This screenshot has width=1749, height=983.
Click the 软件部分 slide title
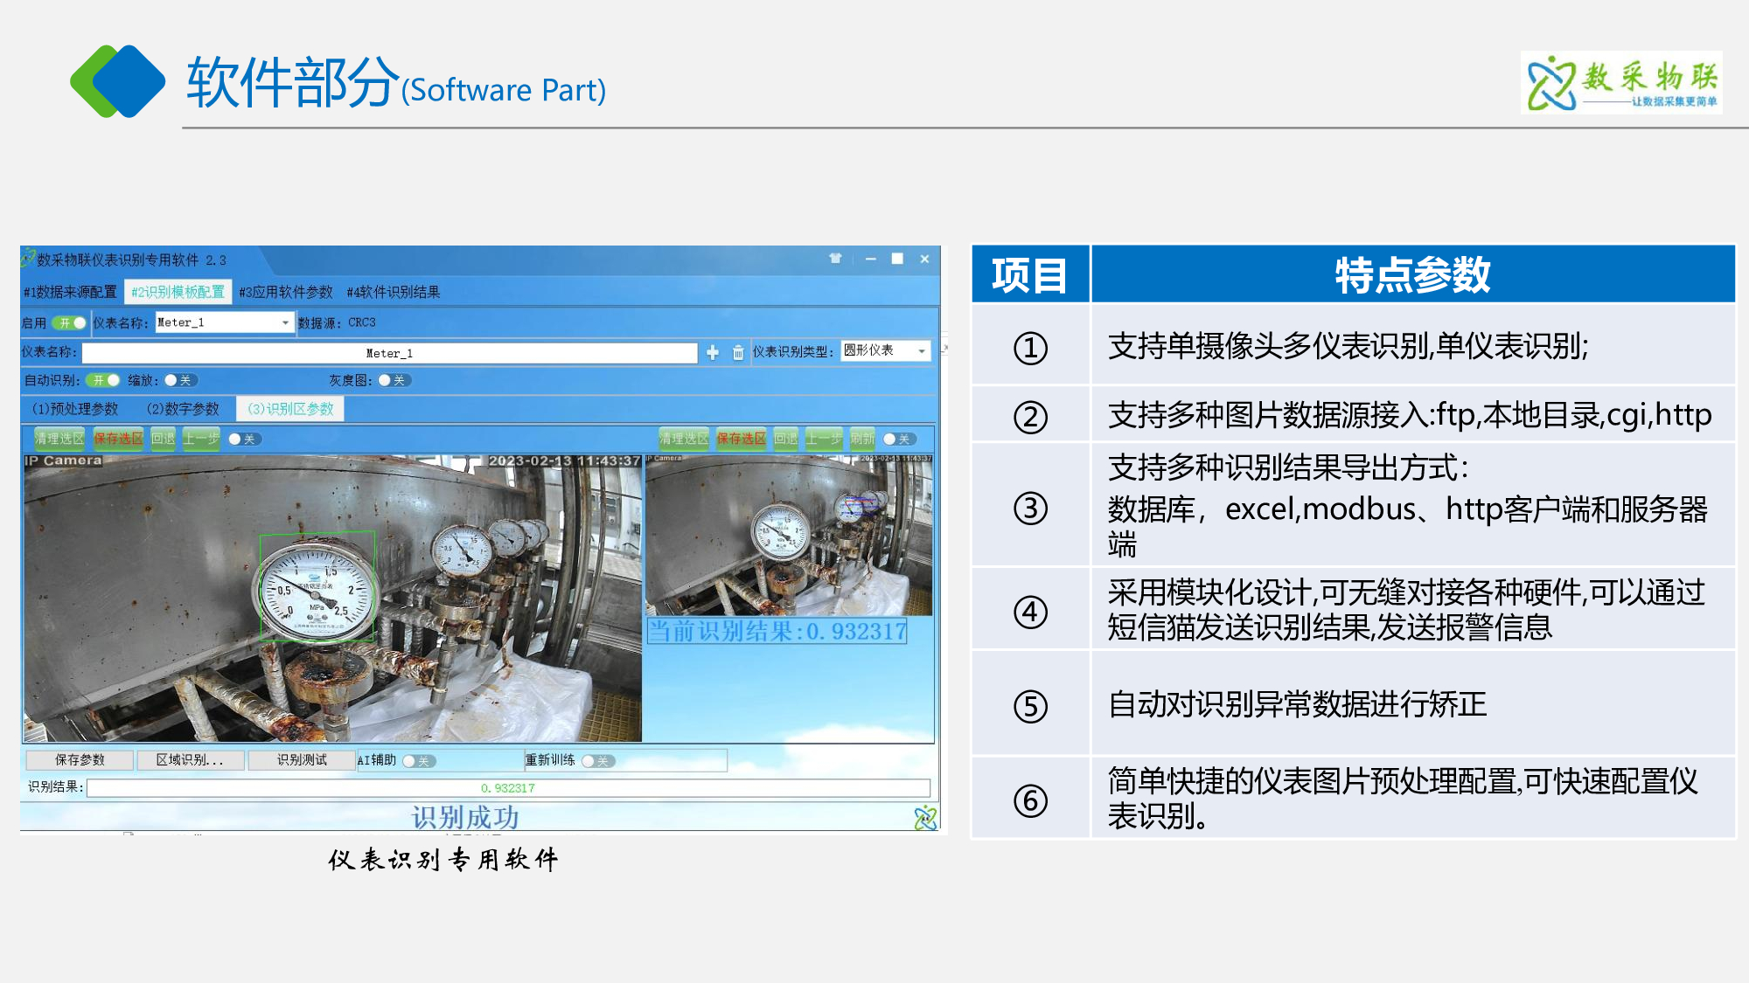point(293,82)
